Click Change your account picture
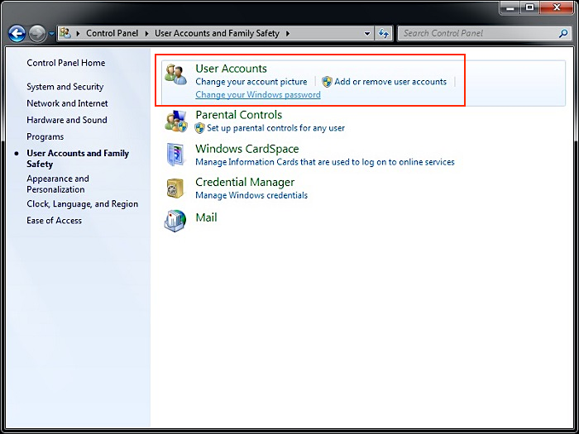This screenshot has height=434, width=579. tap(251, 82)
